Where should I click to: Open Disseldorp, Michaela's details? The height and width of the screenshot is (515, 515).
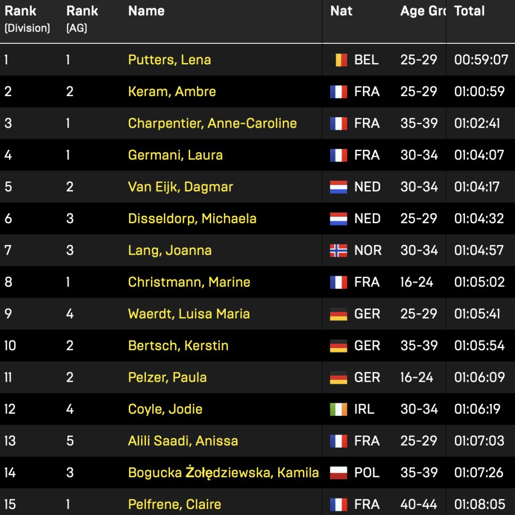[192, 219]
